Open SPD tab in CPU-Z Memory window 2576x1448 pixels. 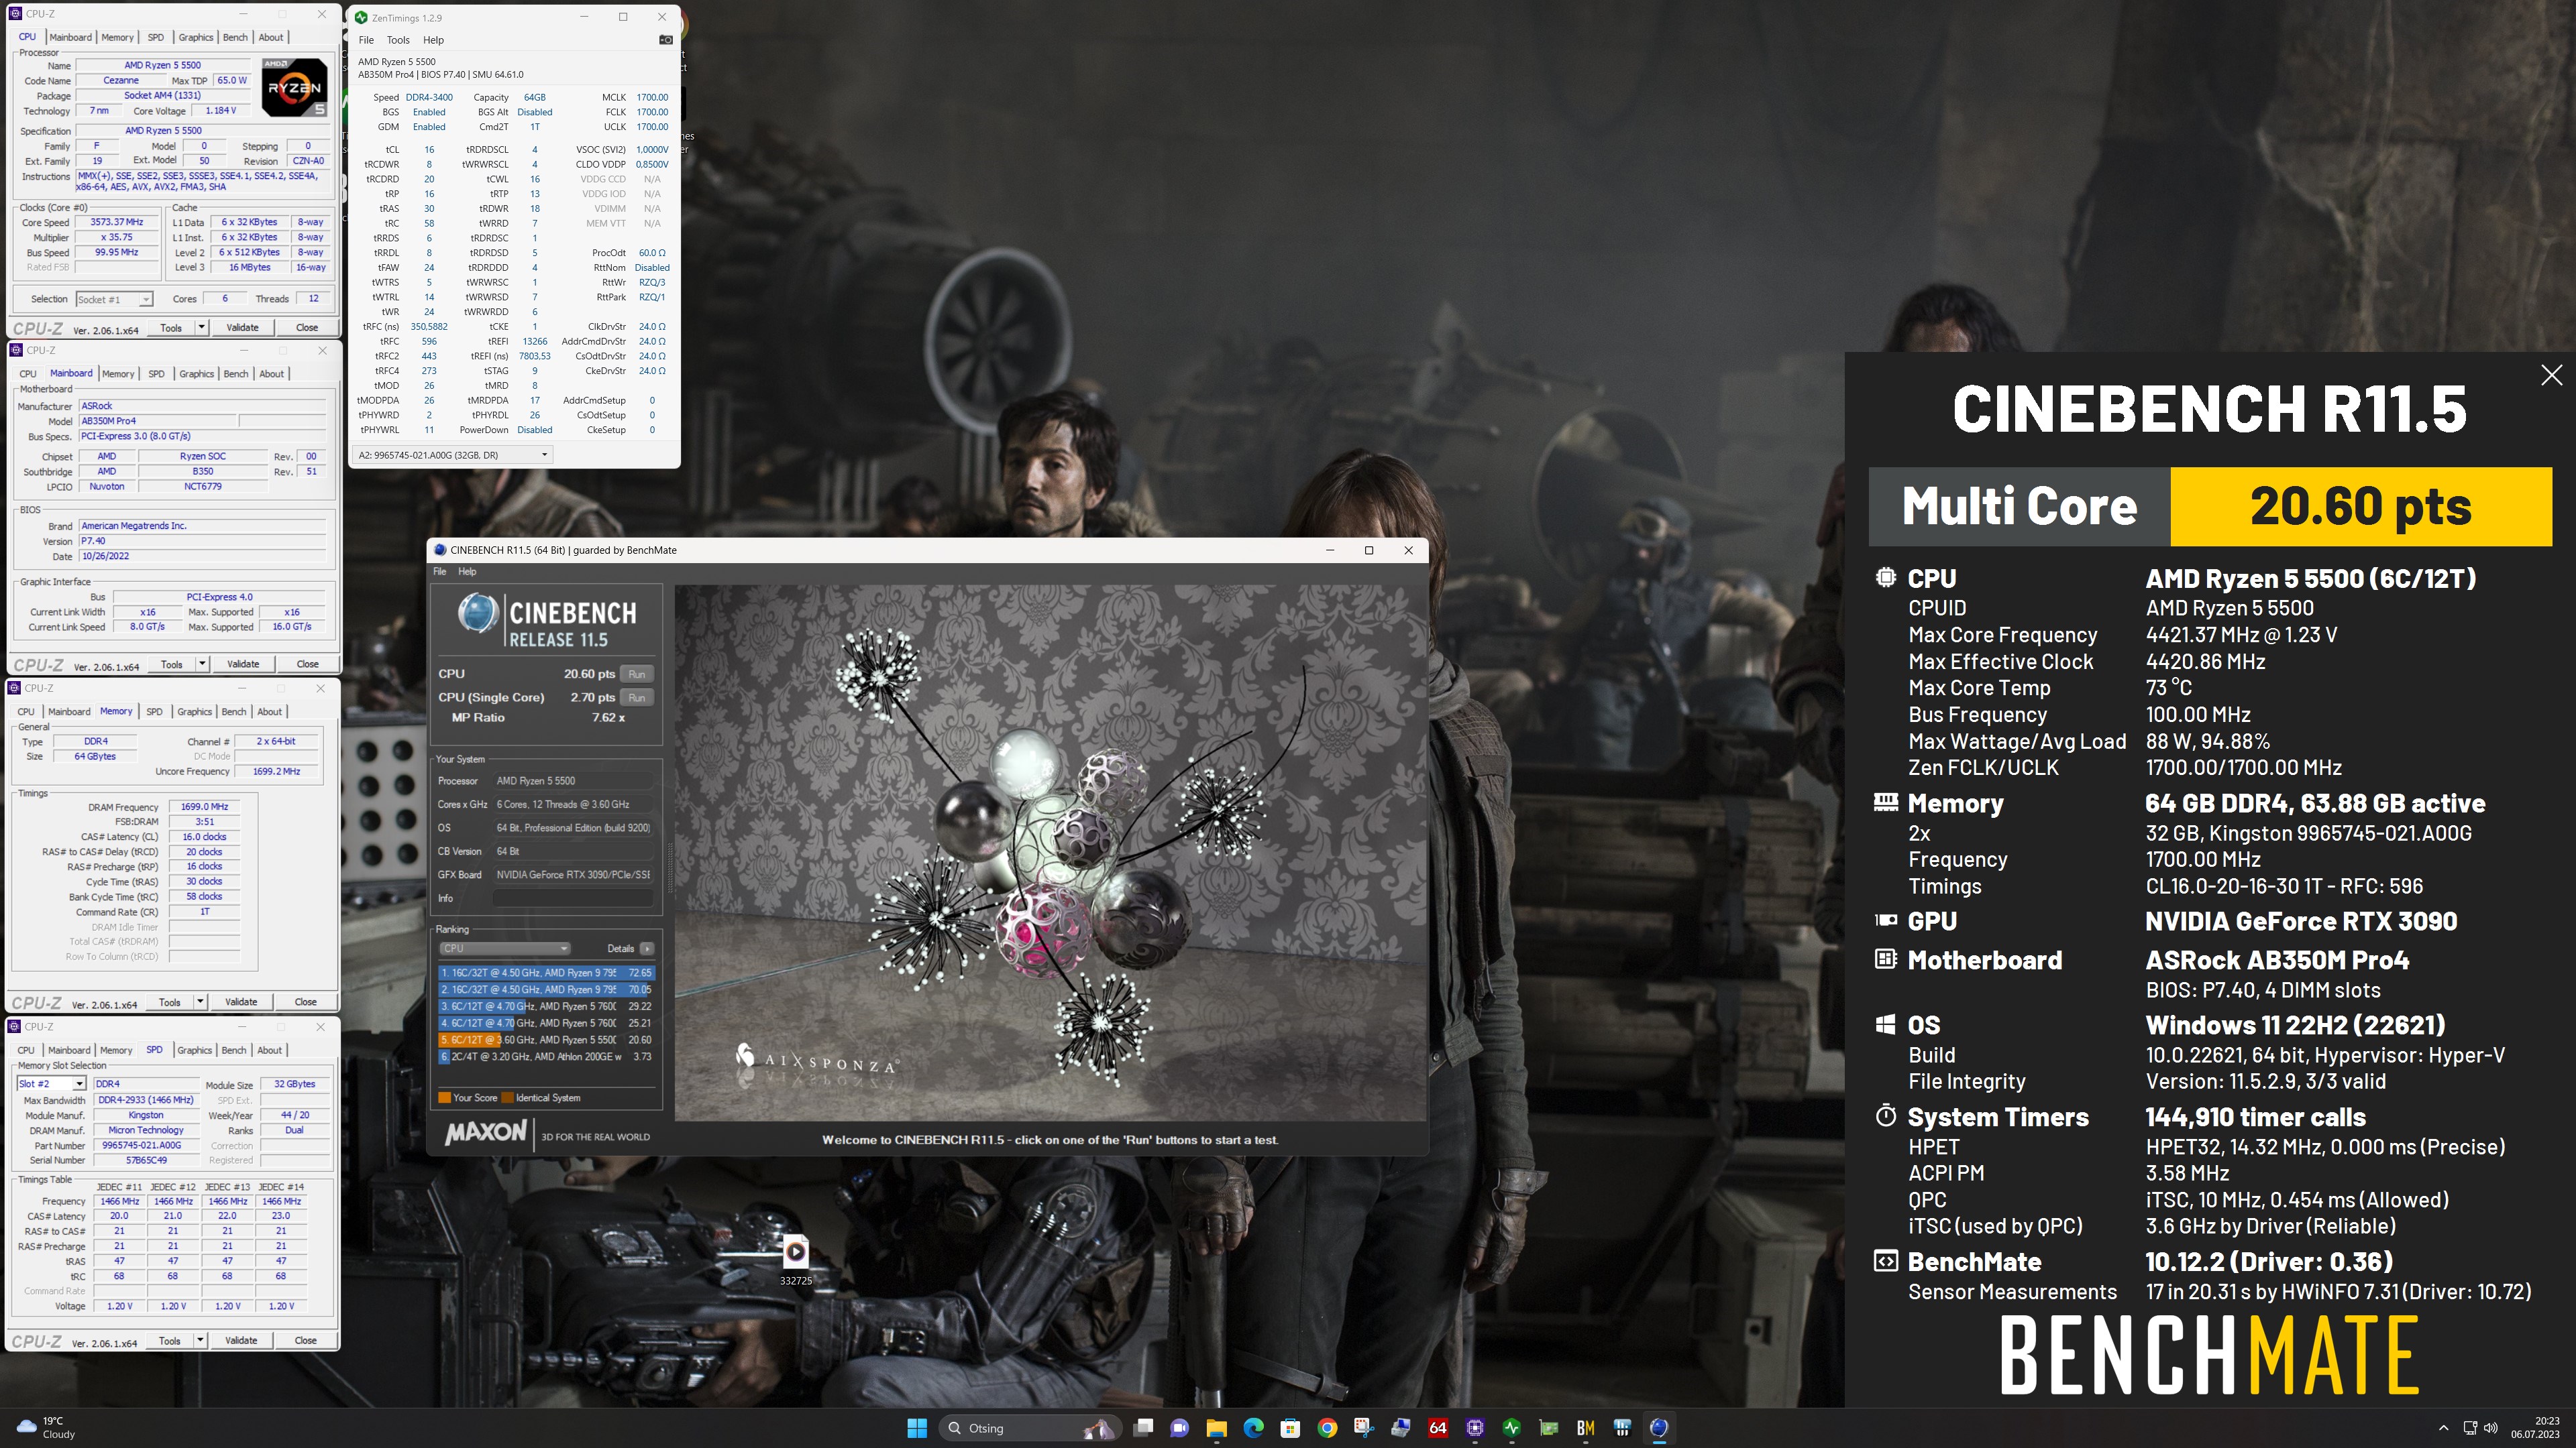pos(154,711)
